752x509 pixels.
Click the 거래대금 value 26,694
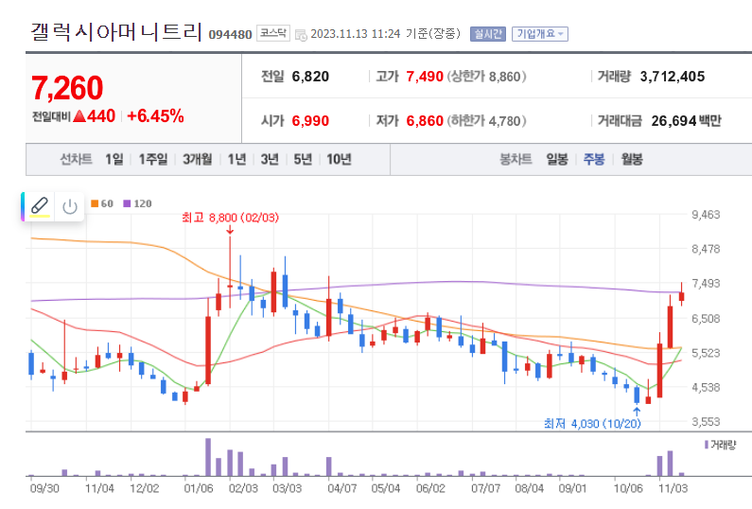click(x=673, y=121)
